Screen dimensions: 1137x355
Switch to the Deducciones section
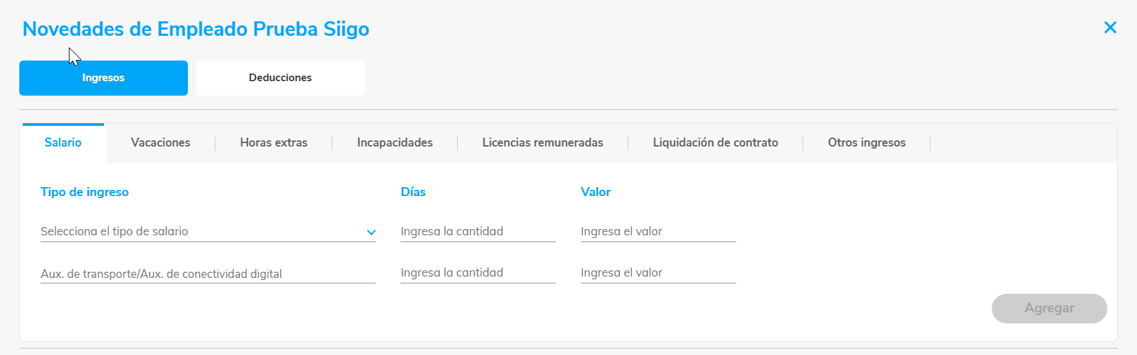pyautogui.click(x=280, y=78)
